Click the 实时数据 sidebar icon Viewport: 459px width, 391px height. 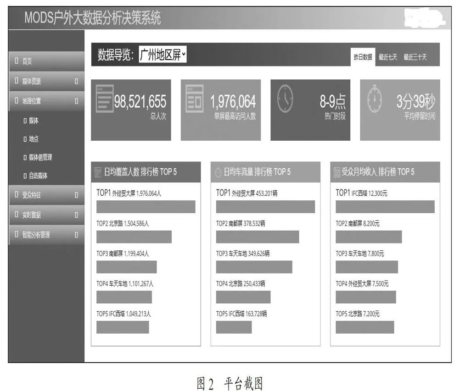(x=17, y=215)
